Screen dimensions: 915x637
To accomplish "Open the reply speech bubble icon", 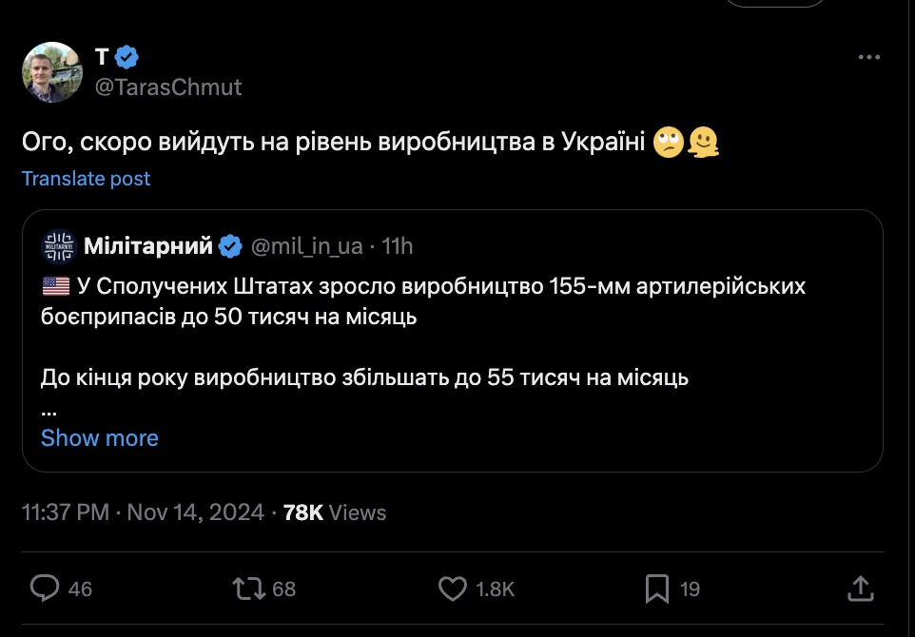I will [45, 589].
